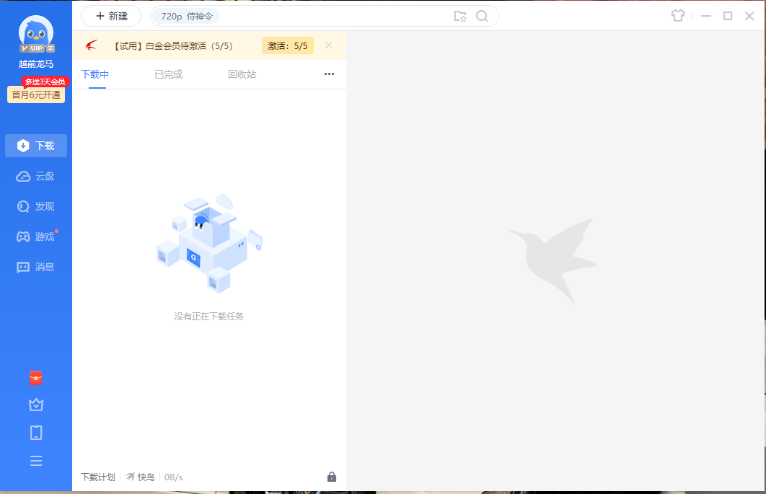Click the 新建 new task button
This screenshot has width=766, height=494.
click(x=110, y=15)
